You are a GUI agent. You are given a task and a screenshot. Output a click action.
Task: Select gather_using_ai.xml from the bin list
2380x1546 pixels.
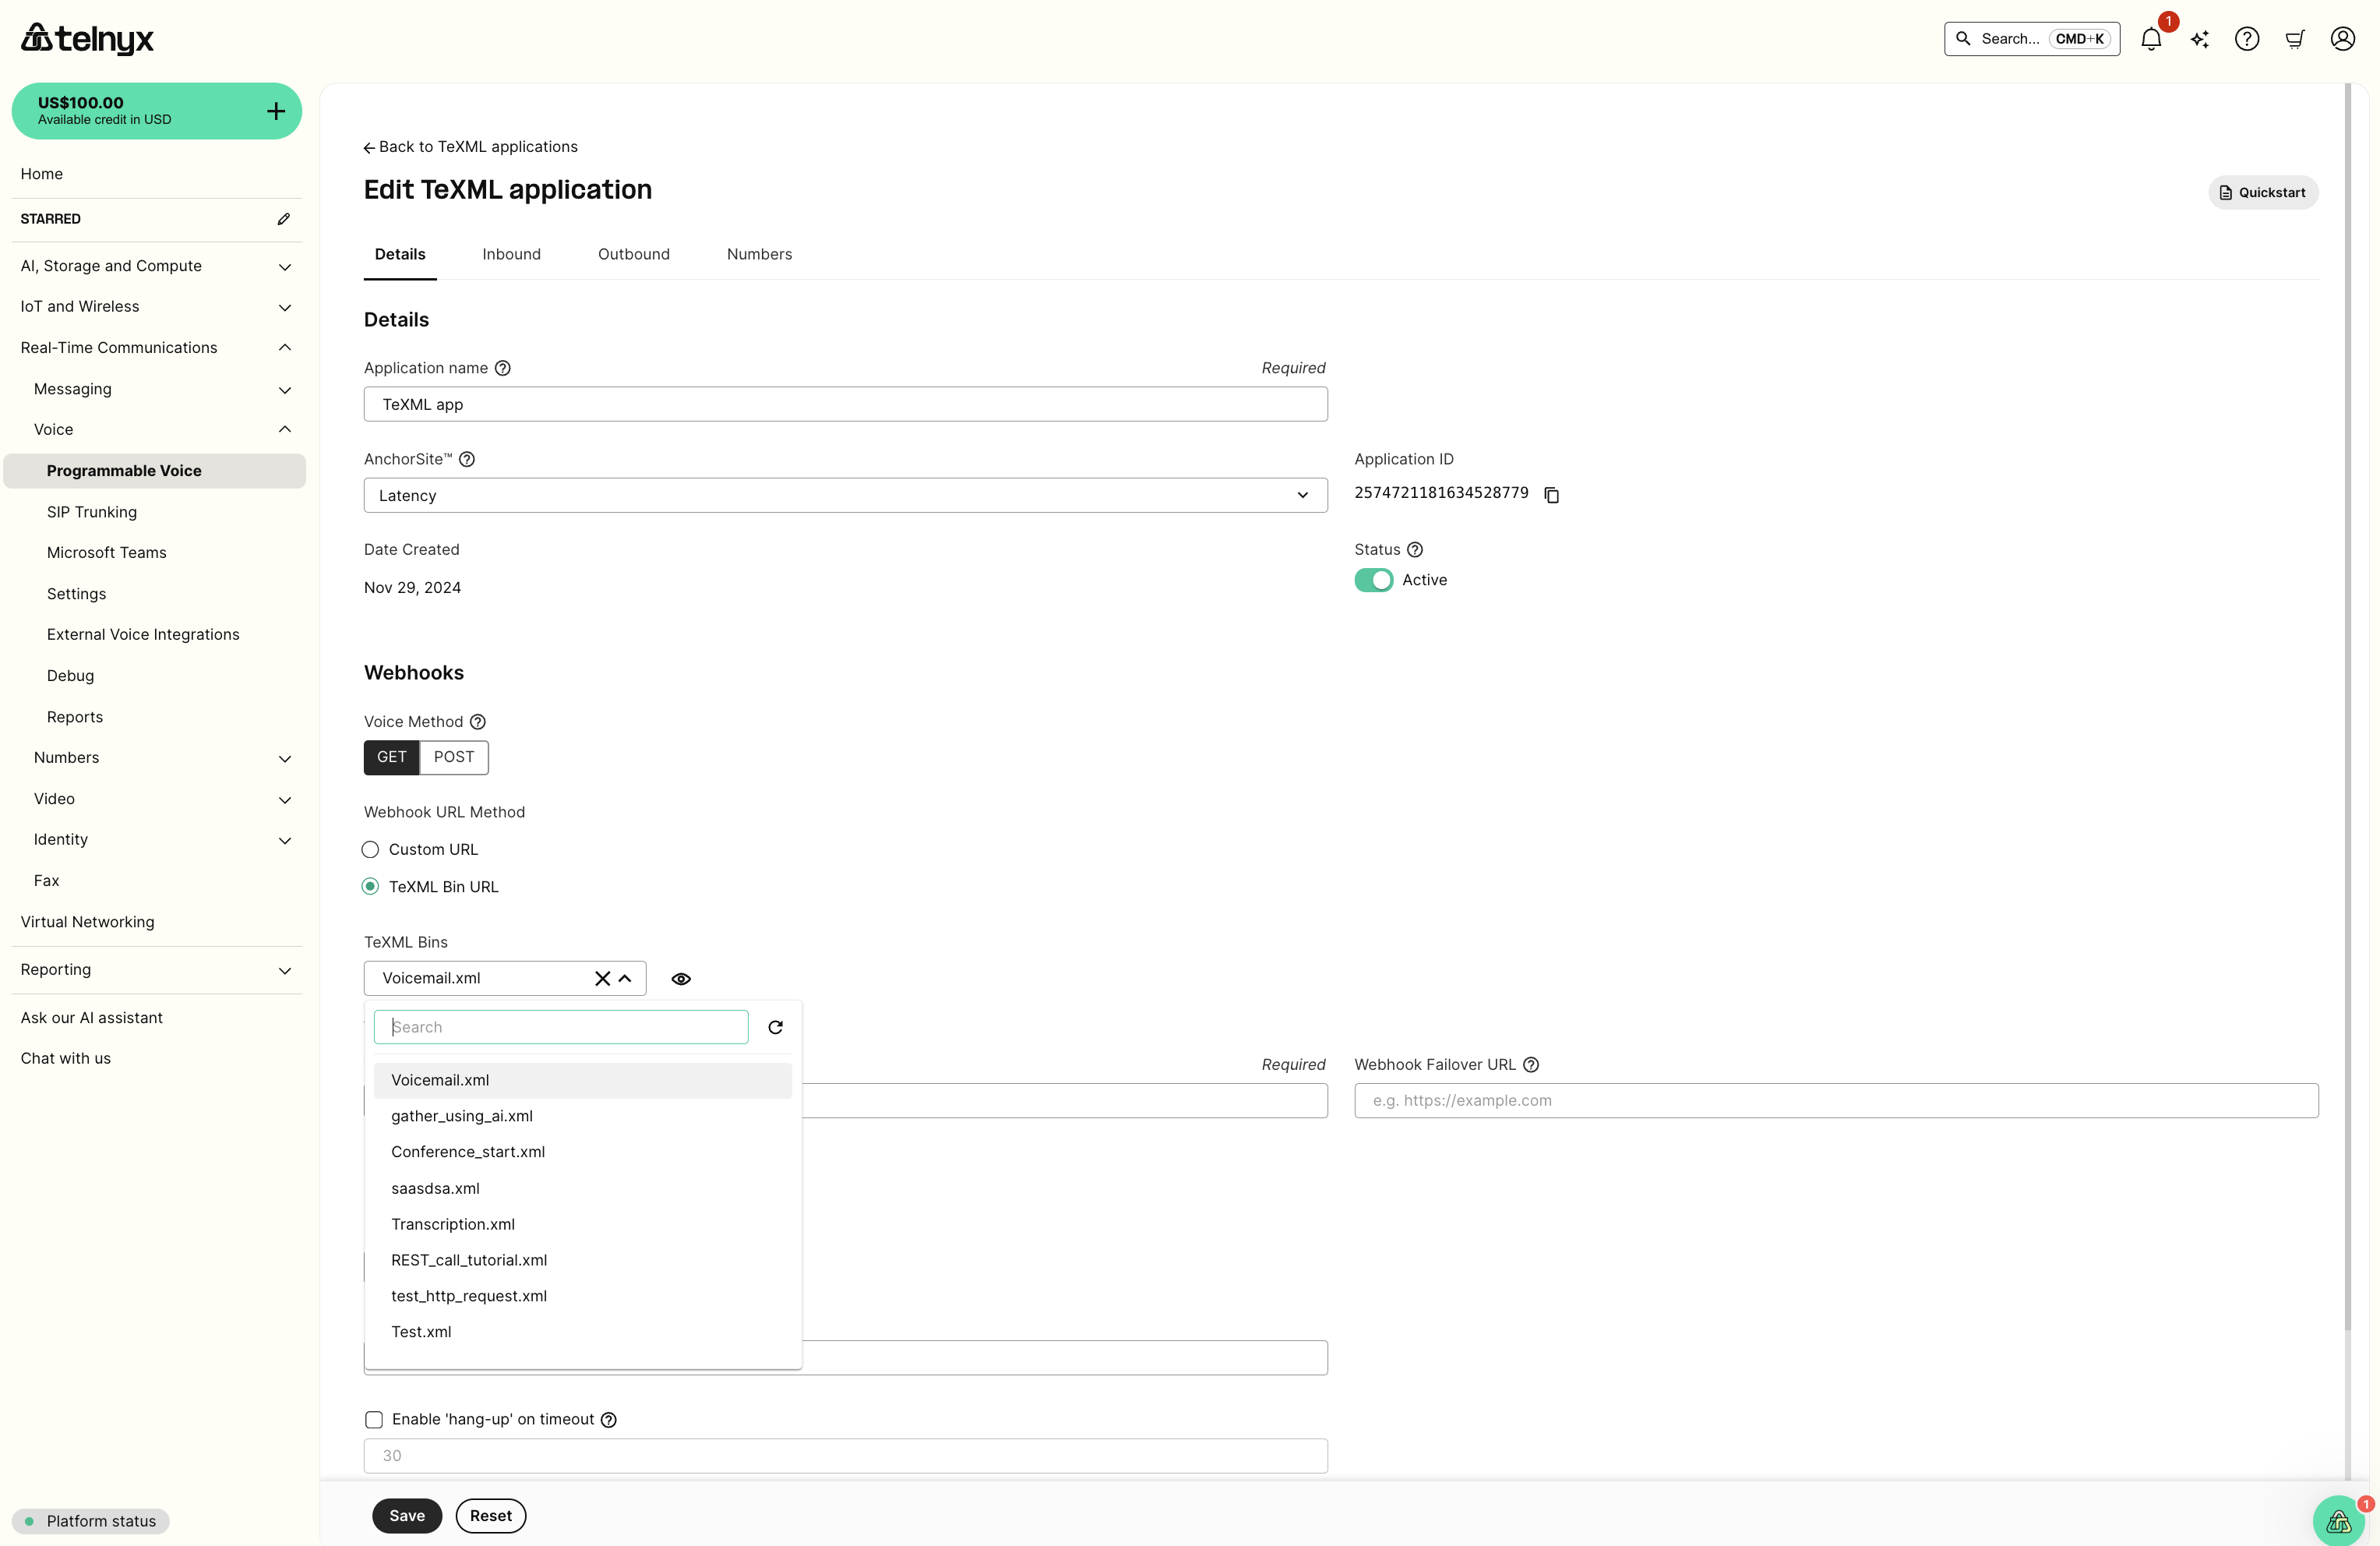(461, 1115)
